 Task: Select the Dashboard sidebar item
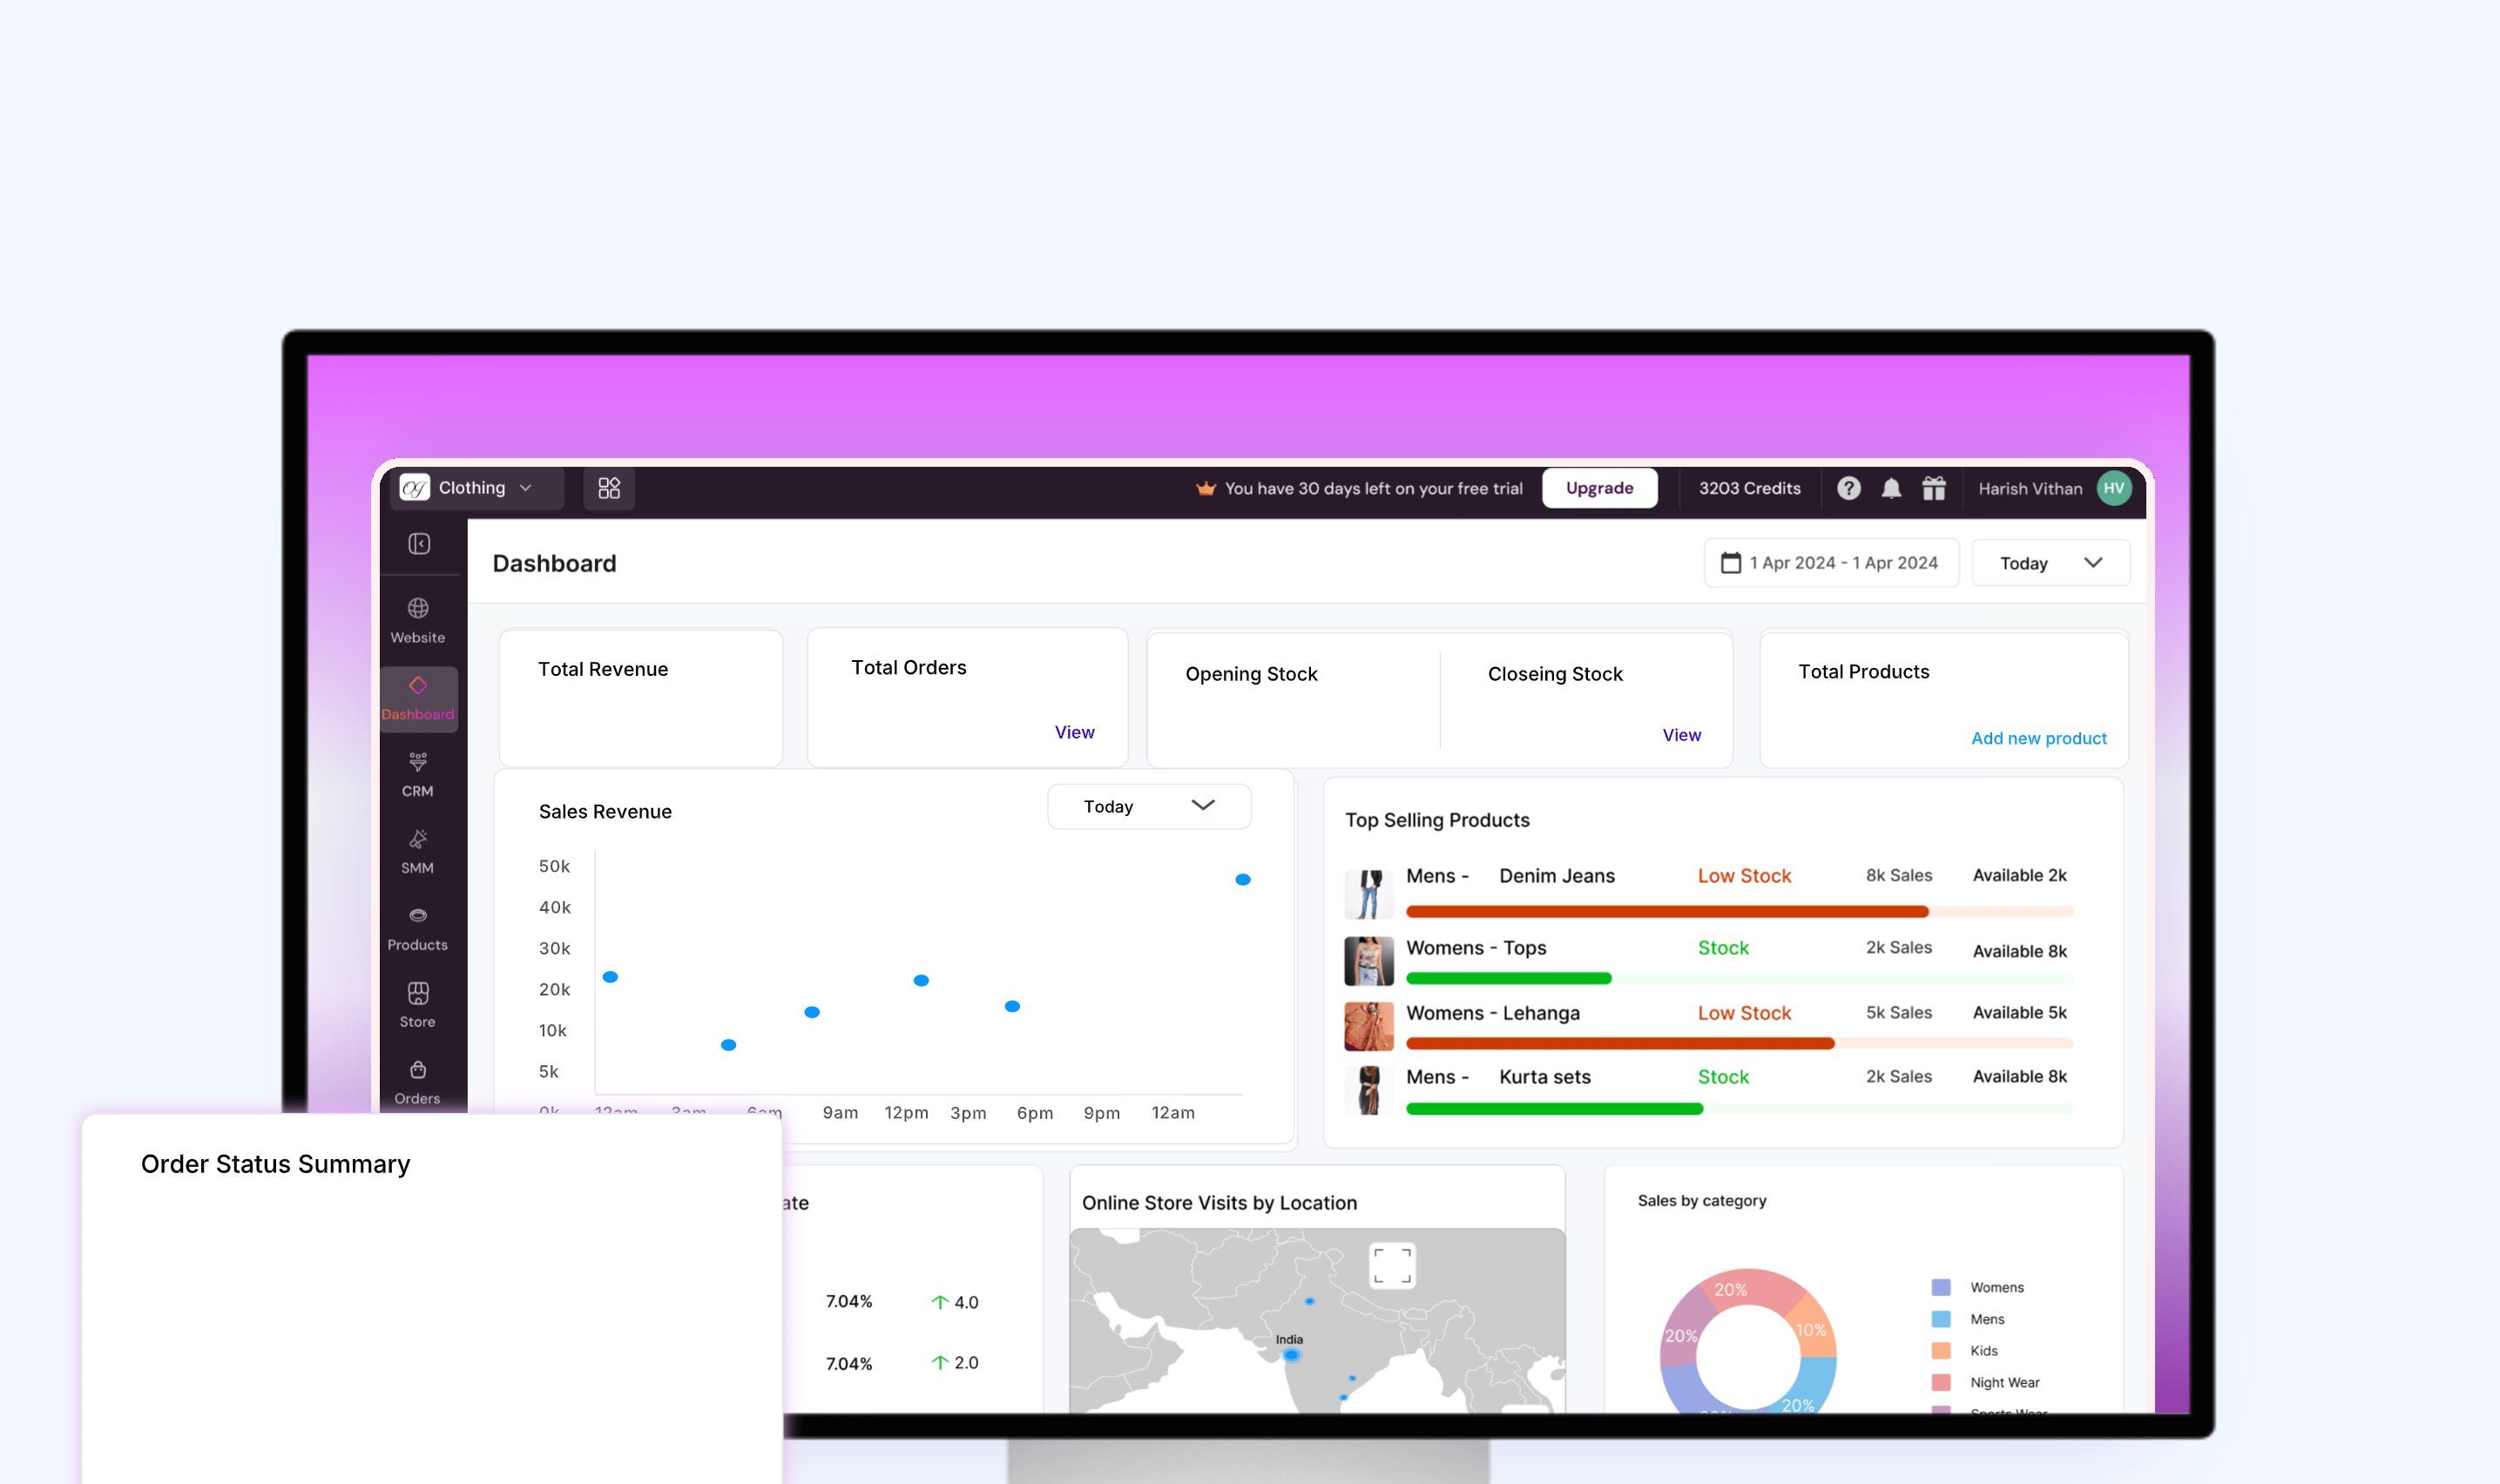coord(418,698)
